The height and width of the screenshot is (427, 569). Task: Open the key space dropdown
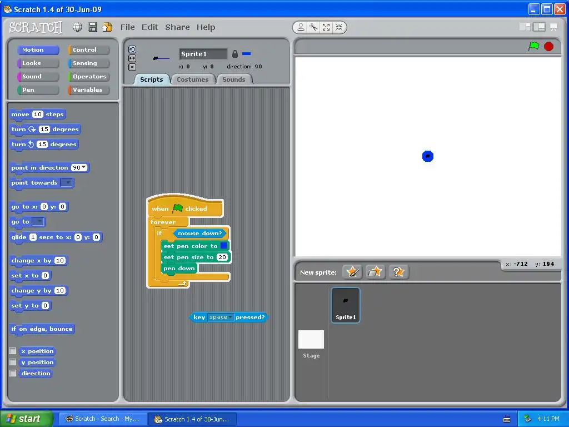[221, 317]
